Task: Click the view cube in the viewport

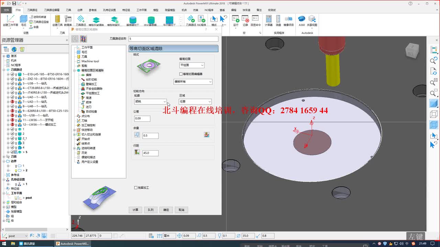Action: tap(412, 51)
